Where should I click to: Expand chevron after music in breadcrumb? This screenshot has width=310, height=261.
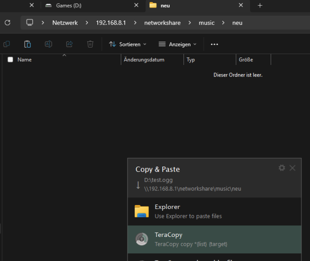(223, 23)
